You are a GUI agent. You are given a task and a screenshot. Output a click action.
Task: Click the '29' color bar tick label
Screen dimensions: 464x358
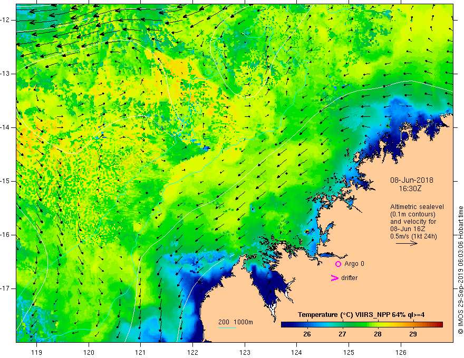413,334
